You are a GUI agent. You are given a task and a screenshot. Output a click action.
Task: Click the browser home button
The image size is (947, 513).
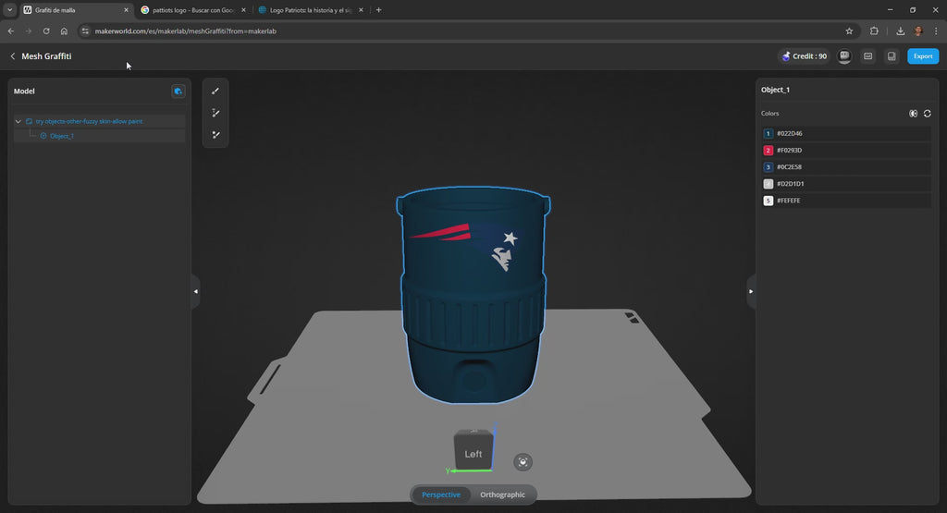pos(64,31)
